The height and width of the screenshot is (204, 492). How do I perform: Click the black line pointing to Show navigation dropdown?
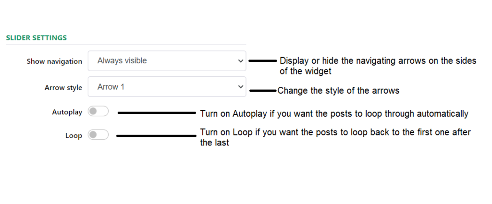[262, 61]
